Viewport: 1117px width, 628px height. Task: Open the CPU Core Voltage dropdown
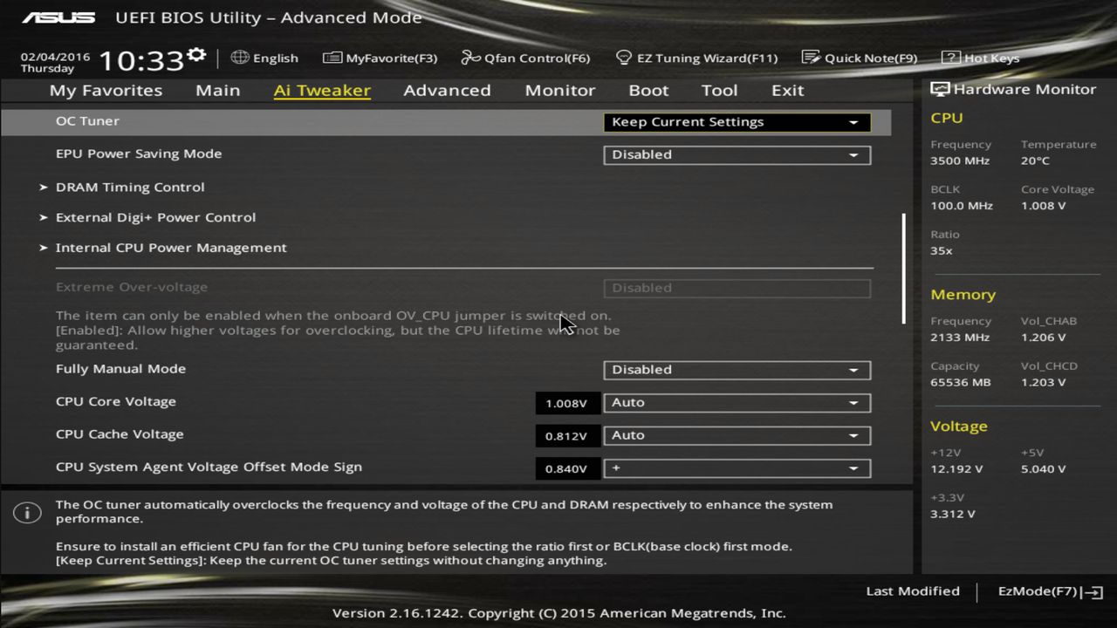pyautogui.click(x=737, y=402)
